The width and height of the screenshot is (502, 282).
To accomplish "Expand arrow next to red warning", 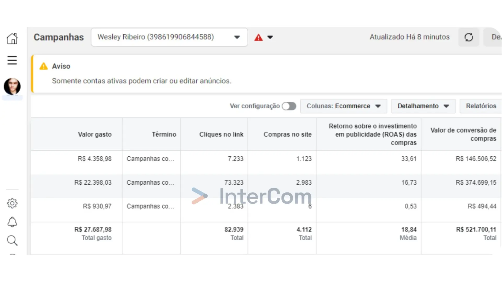I will click(270, 37).
